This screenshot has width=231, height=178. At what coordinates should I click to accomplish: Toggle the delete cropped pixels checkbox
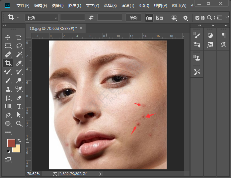click(x=197, y=18)
